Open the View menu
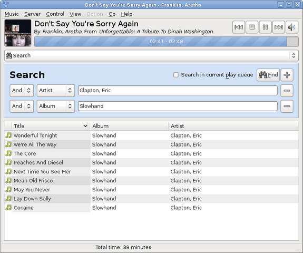Image resolution: width=303 pixels, height=253 pixels. tap(75, 14)
